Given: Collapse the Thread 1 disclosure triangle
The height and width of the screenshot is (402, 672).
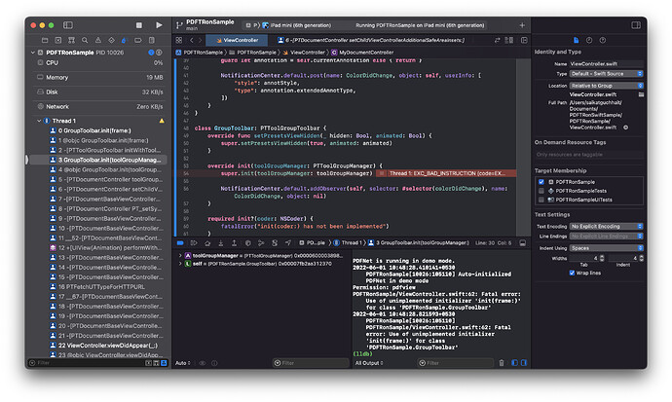Looking at the screenshot, I should [x=39, y=121].
